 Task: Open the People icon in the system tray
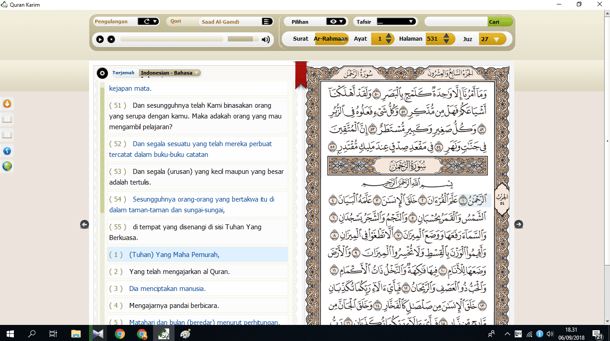491,333
